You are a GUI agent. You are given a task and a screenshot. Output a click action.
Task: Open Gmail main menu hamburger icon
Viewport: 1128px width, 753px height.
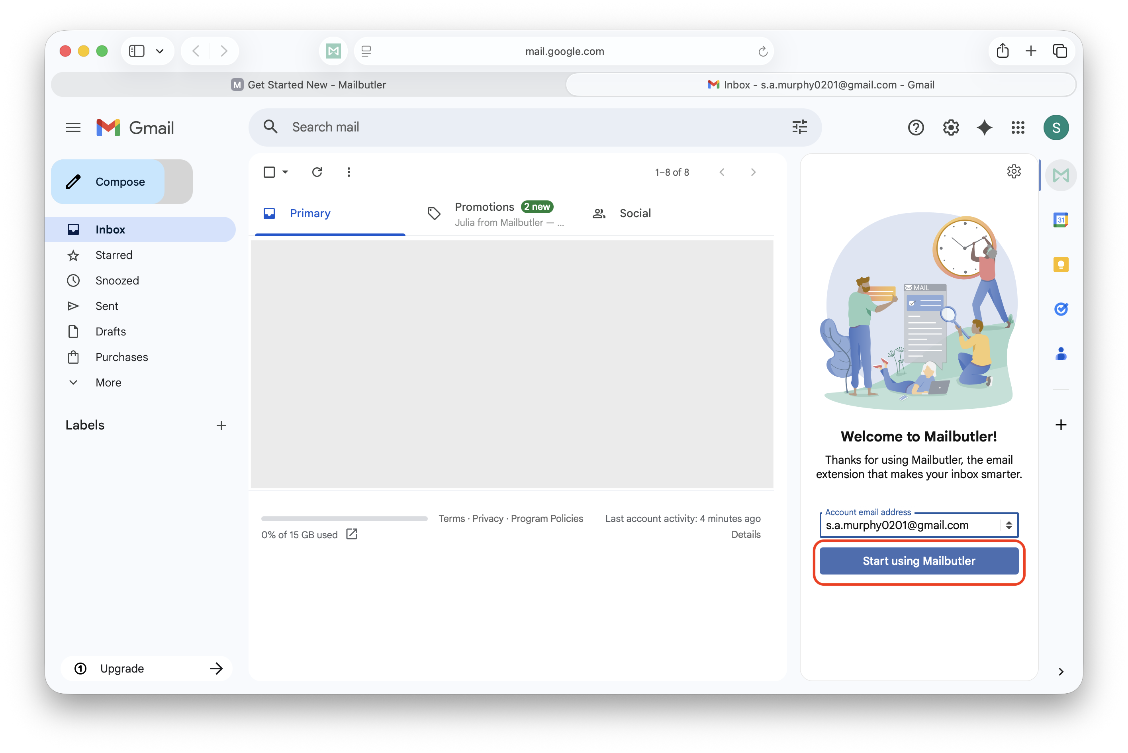point(73,127)
